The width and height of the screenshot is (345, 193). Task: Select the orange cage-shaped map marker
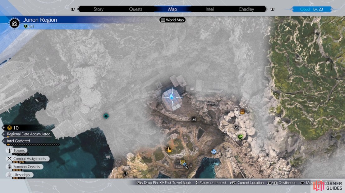point(242,111)
